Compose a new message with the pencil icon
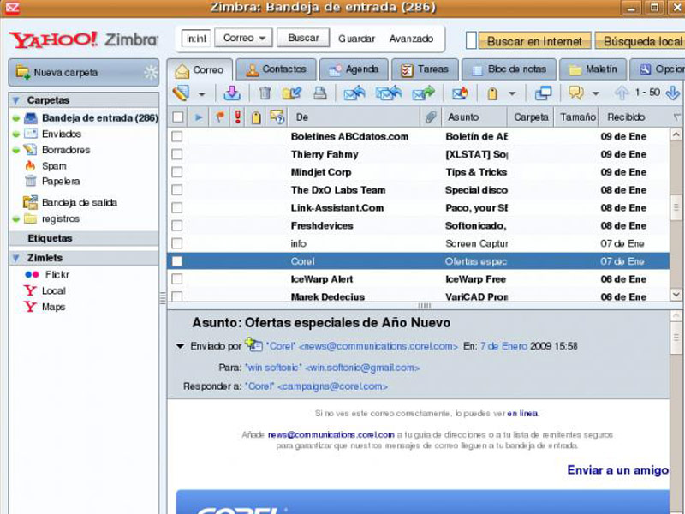 click(x=181, y=93)
